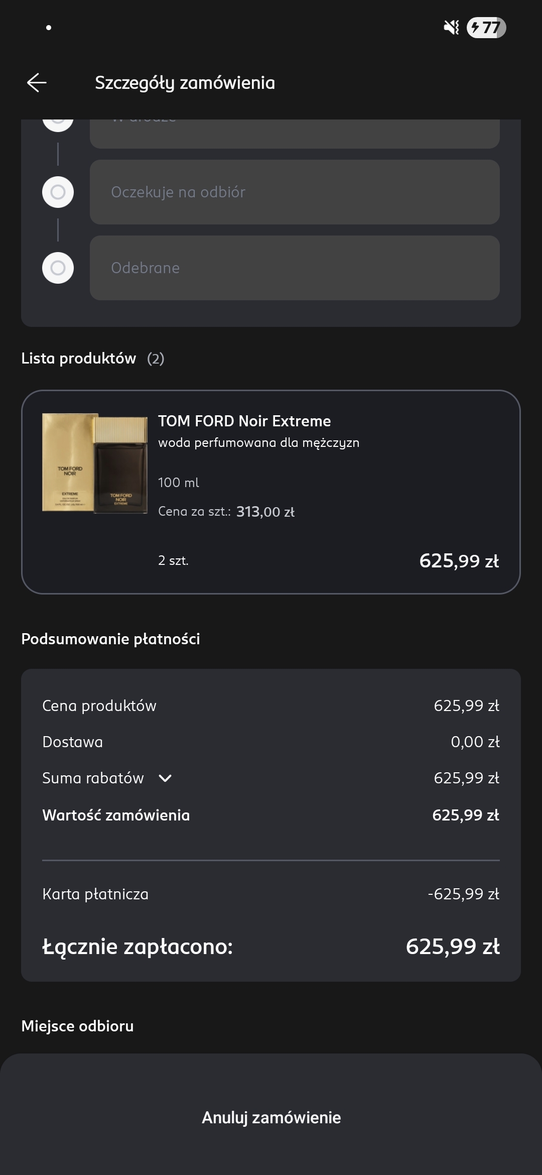The width and height of the screenshot is (542, 1175).
Task: Tap the 'Łącznie zapłacono' total amount
Action: [x=452, y=947]
